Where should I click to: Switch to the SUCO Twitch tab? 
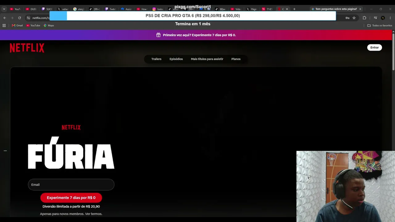tap(47, 9)
